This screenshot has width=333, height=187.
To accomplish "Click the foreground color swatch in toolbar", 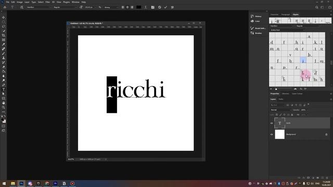I will tap(2, 119).
